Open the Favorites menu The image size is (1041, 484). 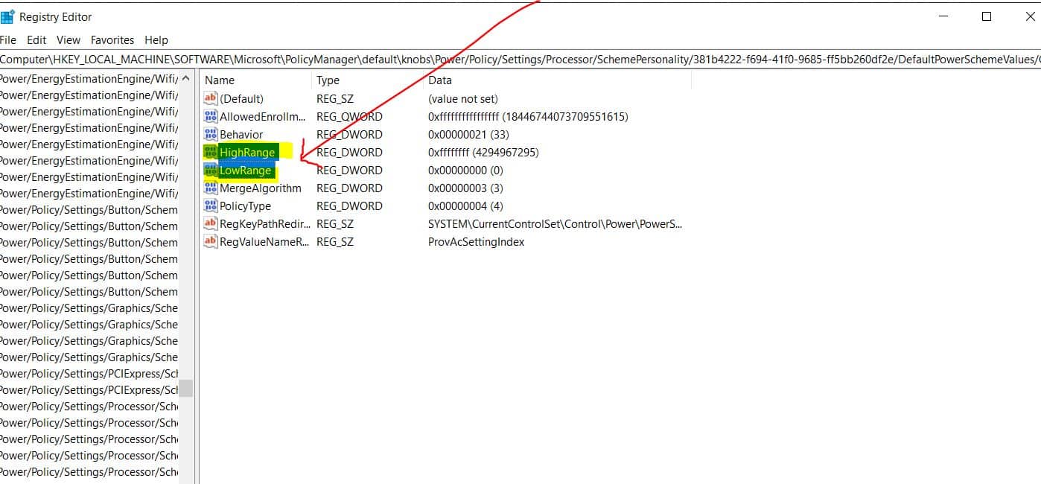[112, 40]
